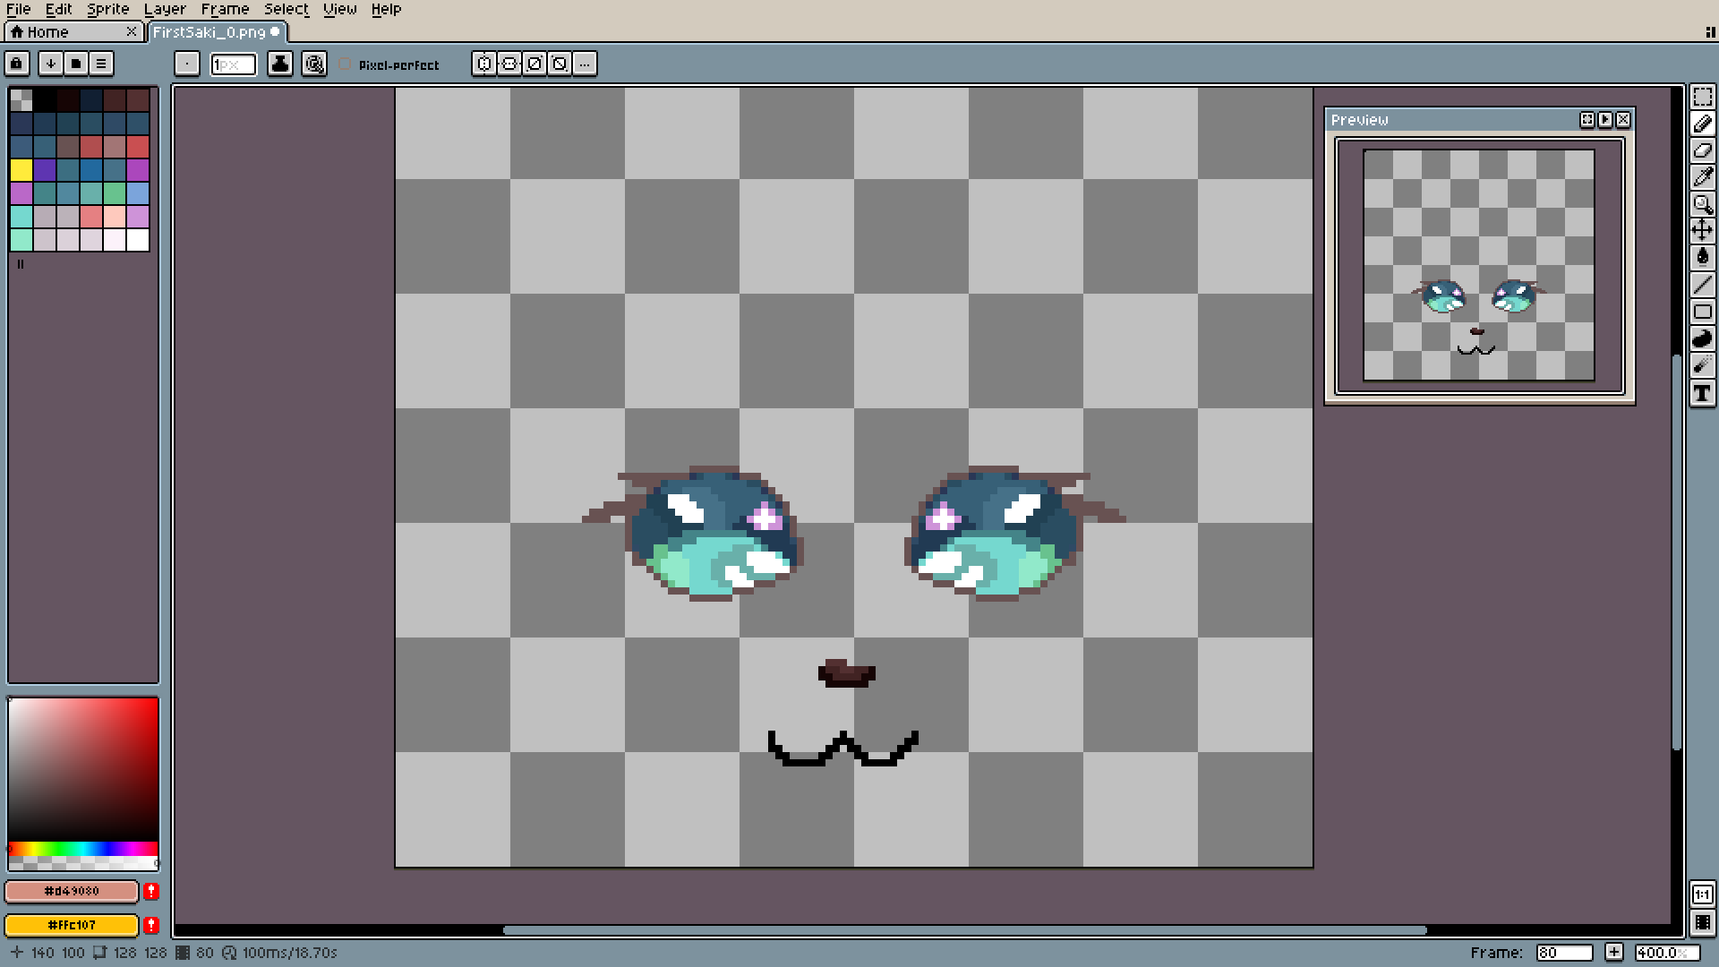Select the Line tool

click(1702, 286)
